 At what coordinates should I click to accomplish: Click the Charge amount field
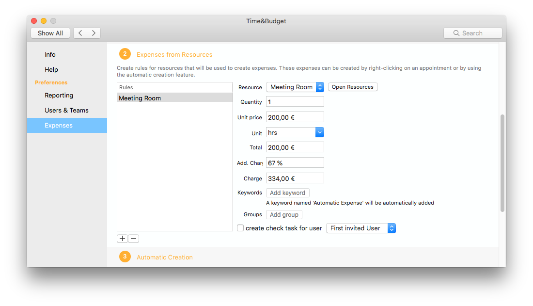tap(295, 178)
